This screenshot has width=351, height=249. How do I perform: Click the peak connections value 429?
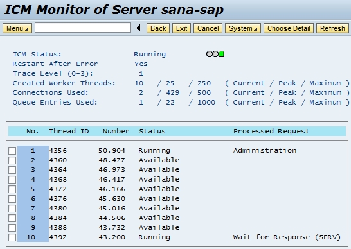tap(172, 93)
